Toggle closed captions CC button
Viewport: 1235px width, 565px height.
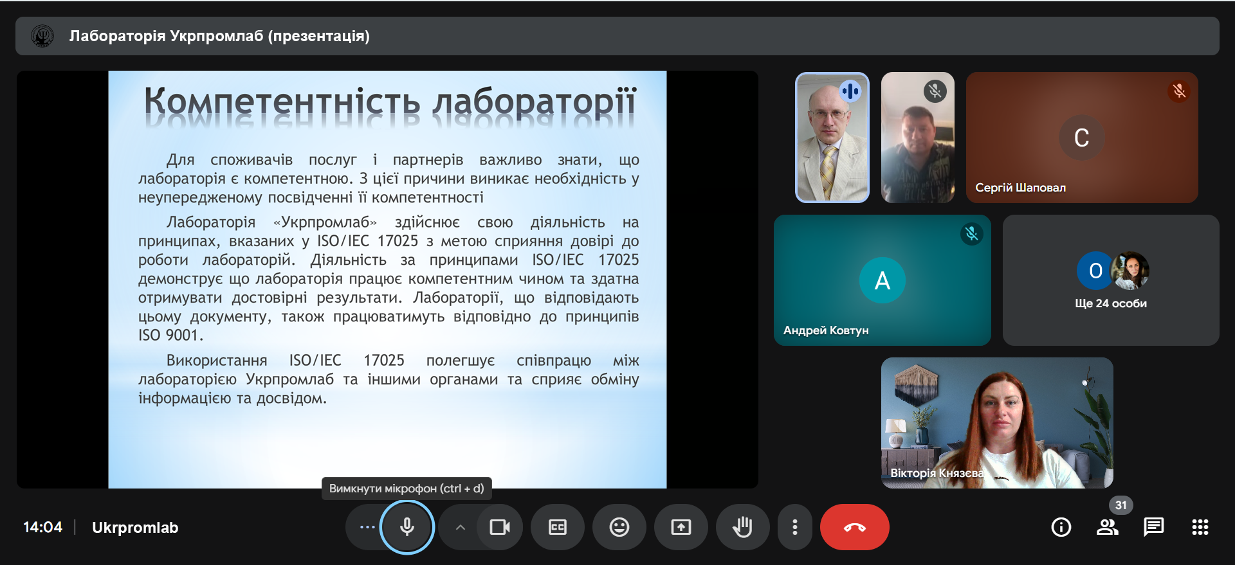pos(558,527)
